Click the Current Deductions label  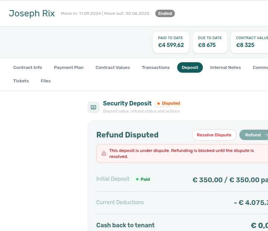click(120, 202)
